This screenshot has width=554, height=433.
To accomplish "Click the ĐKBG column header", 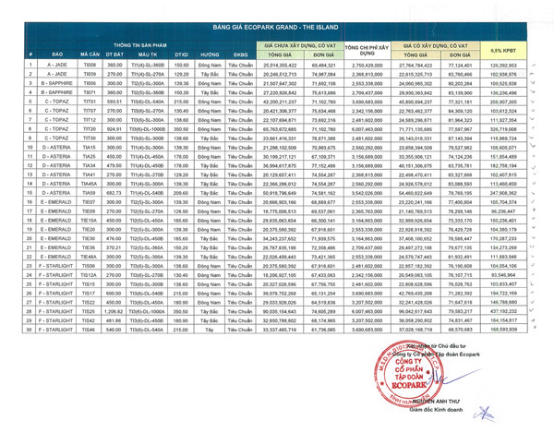I will [x=240, y=54].
